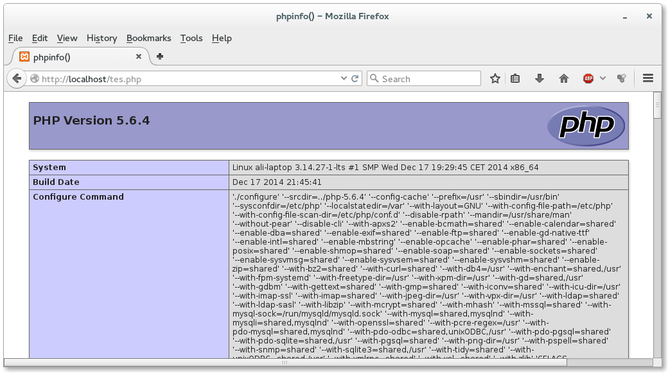This screenshot has height=373, width=668.
Task: Click the 'Build Date' row label
Action: (56, 182)
